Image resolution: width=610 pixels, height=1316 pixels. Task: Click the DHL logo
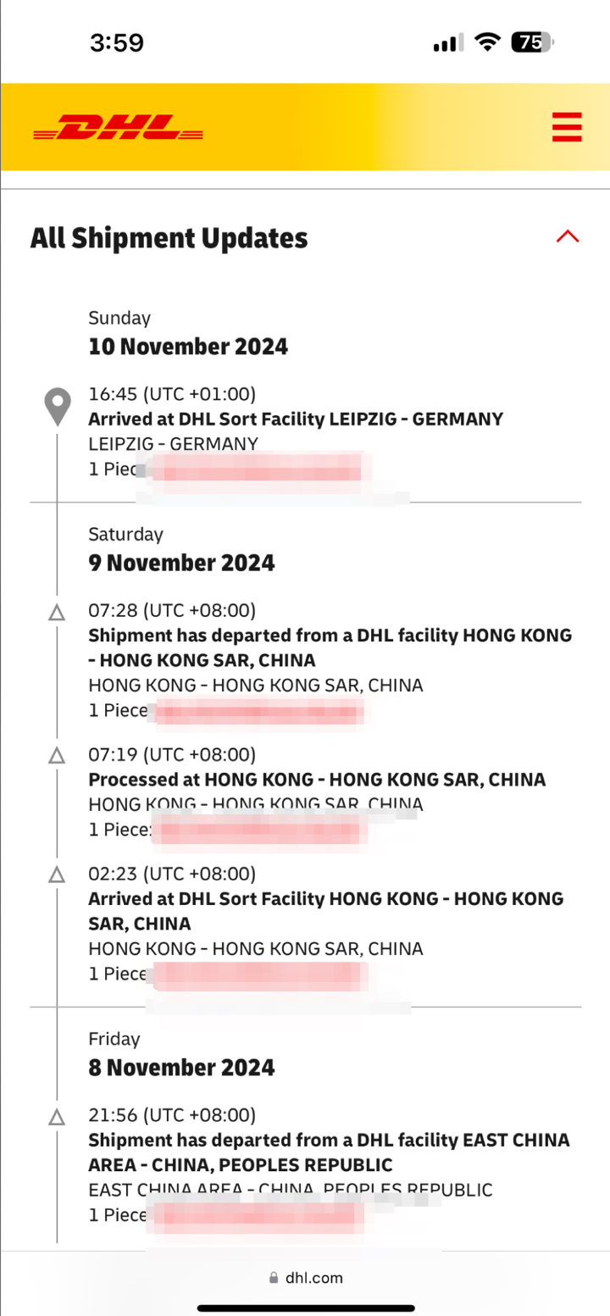pos(119,128)
